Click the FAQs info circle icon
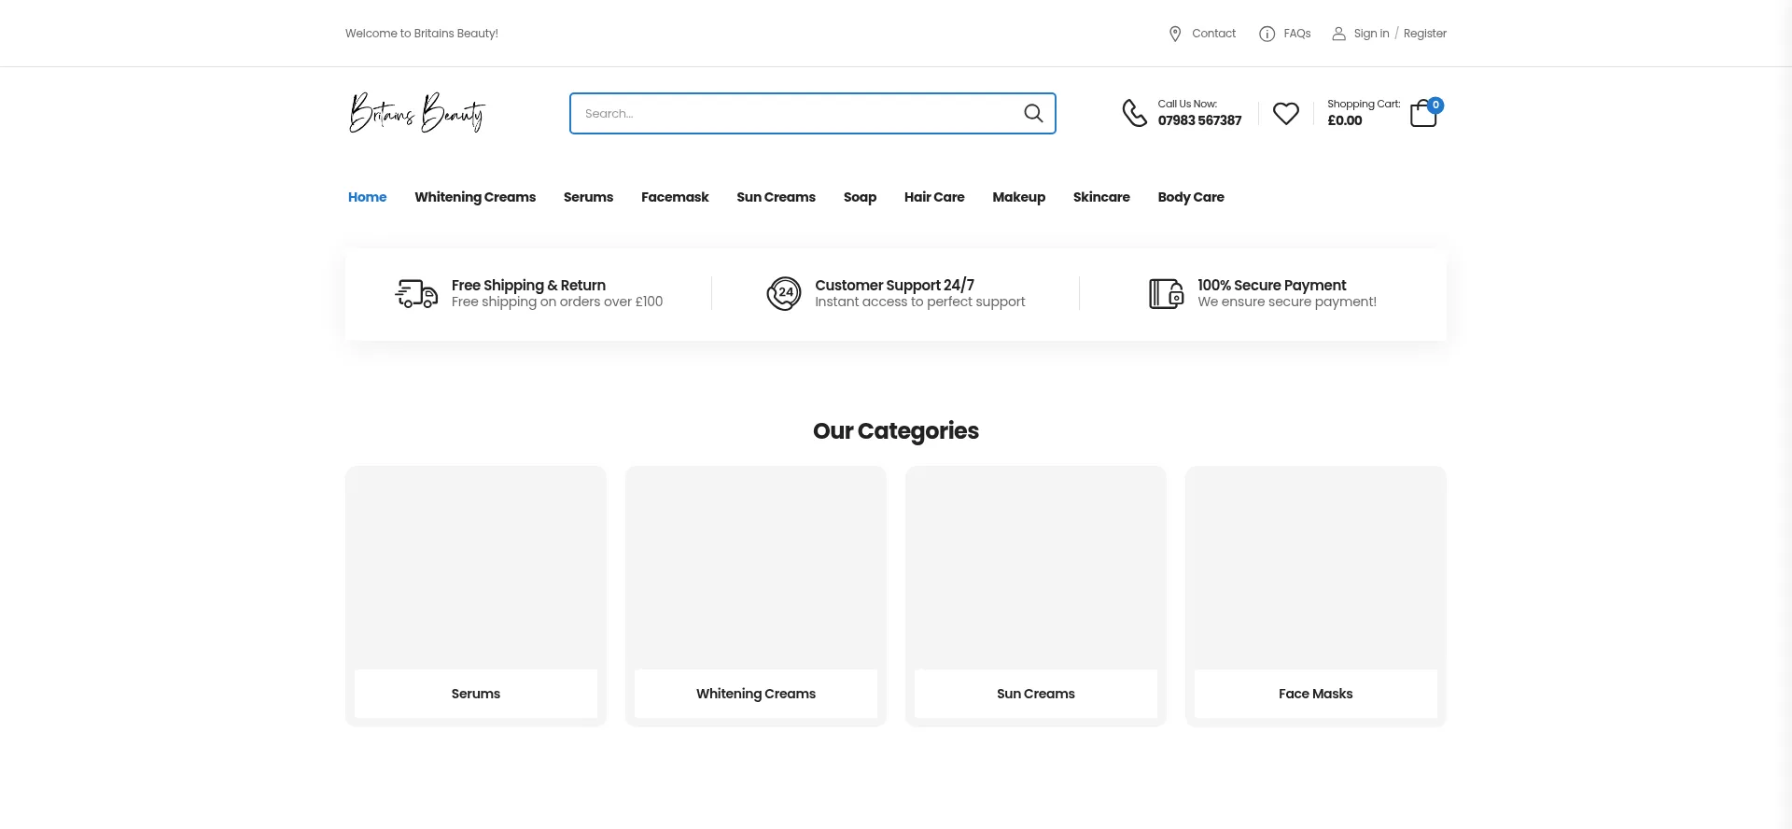The width and height of the screenshot is (1792, 829). (1267, 34)
